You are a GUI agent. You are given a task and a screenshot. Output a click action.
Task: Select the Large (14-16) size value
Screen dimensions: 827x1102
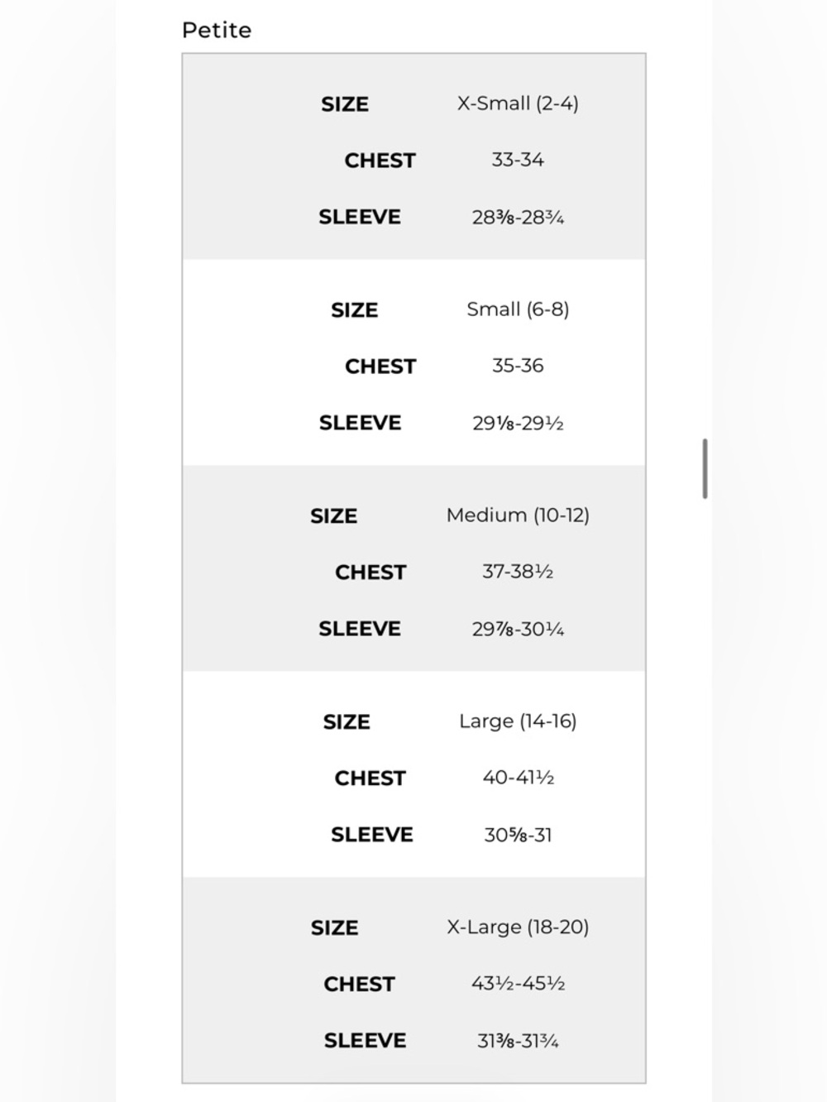(518, 721)
